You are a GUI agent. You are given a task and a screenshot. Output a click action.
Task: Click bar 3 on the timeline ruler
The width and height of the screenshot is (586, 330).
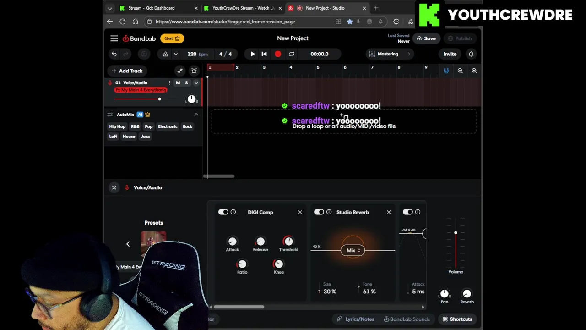click(x=264, y=68)
